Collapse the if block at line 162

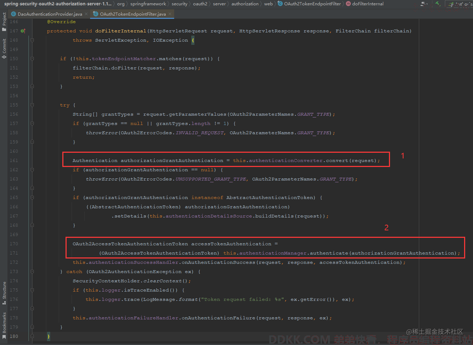pyautogui.click(x=32, y=170)
